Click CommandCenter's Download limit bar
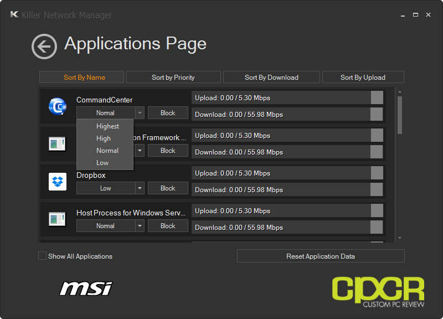The height and width of the screenshot is (319, 443). pos(287,114)
